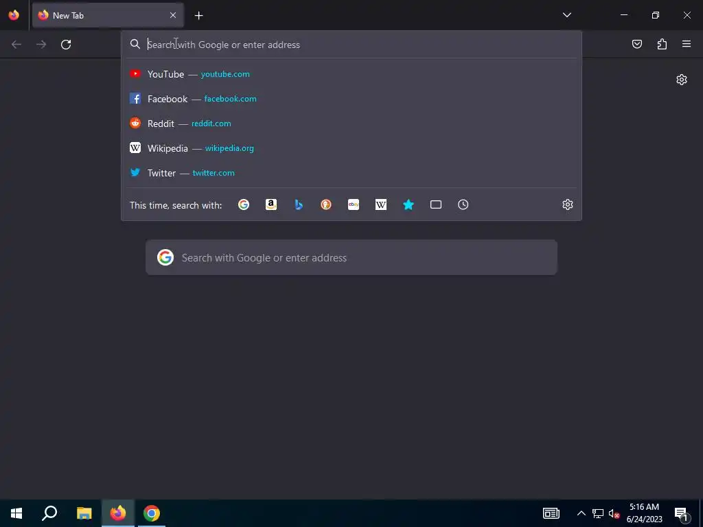
Task: Click the new tab page search box
Action: [351, 258]
